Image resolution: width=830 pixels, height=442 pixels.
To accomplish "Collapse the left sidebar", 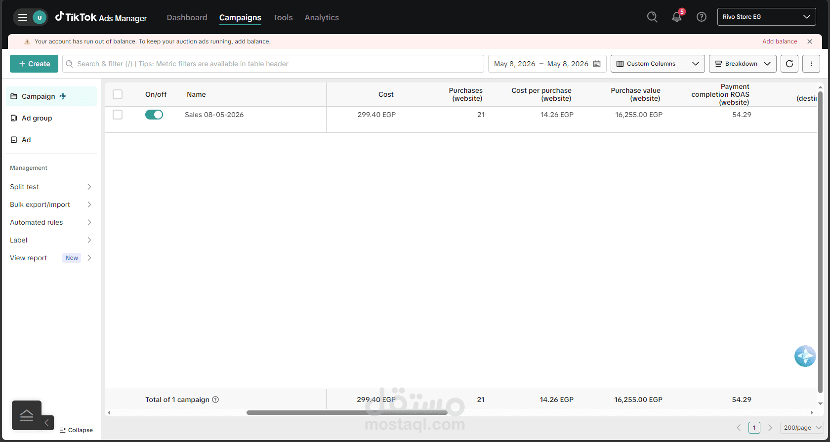I will click(x=76, y=430).
